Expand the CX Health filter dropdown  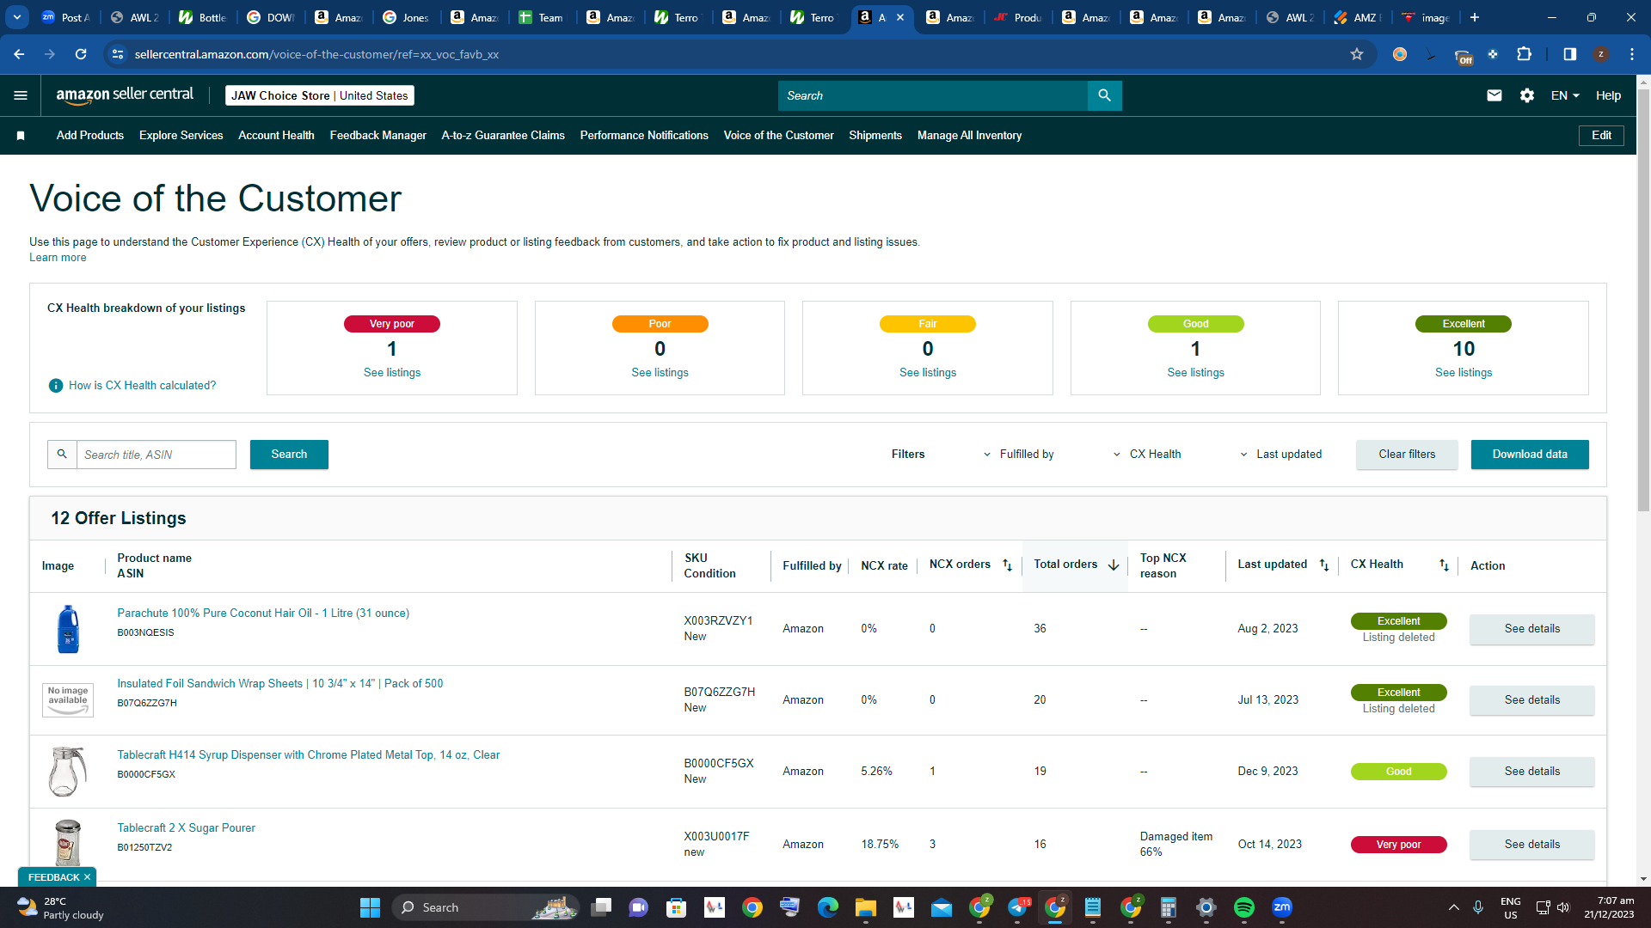click(x=1147, y=455)
